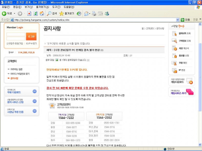The image size is (202, 151).
Task: Print the page with the printer icon
Action: pyautogui.click(x=94, y=14)
